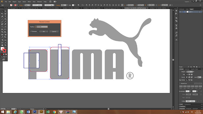Open first Arrowheads dropdown
Screen dimensions: 203x114
190,91
